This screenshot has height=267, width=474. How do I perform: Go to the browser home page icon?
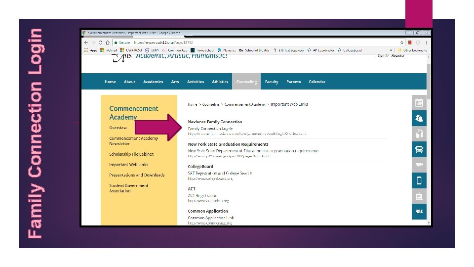(x=107, y=43)
